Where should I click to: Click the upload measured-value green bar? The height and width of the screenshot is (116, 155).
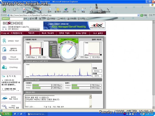tap(76, 88)
